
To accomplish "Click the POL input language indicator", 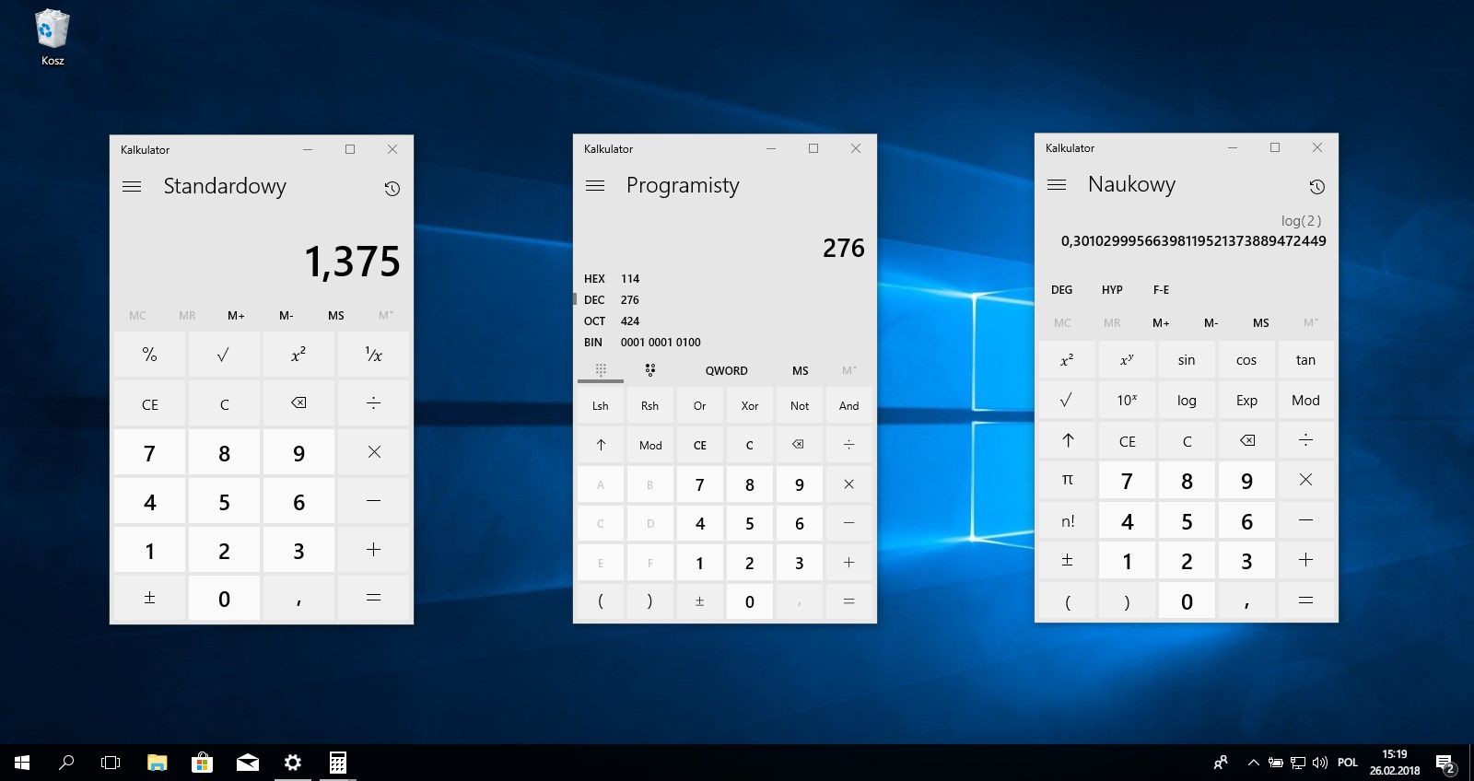I will pyautogui.click(x=1348, y=763).
